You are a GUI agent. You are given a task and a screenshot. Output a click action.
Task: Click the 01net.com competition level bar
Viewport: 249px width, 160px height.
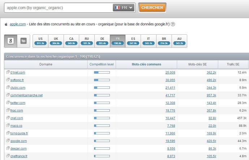[x=102, y=72]
